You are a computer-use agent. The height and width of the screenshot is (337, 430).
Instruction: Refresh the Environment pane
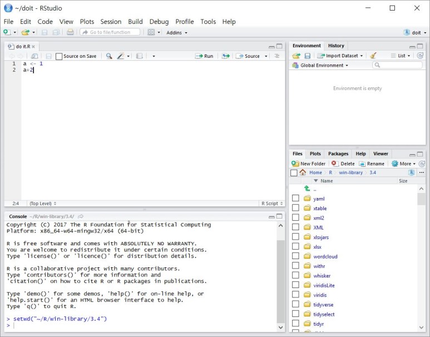click(420, 56)
